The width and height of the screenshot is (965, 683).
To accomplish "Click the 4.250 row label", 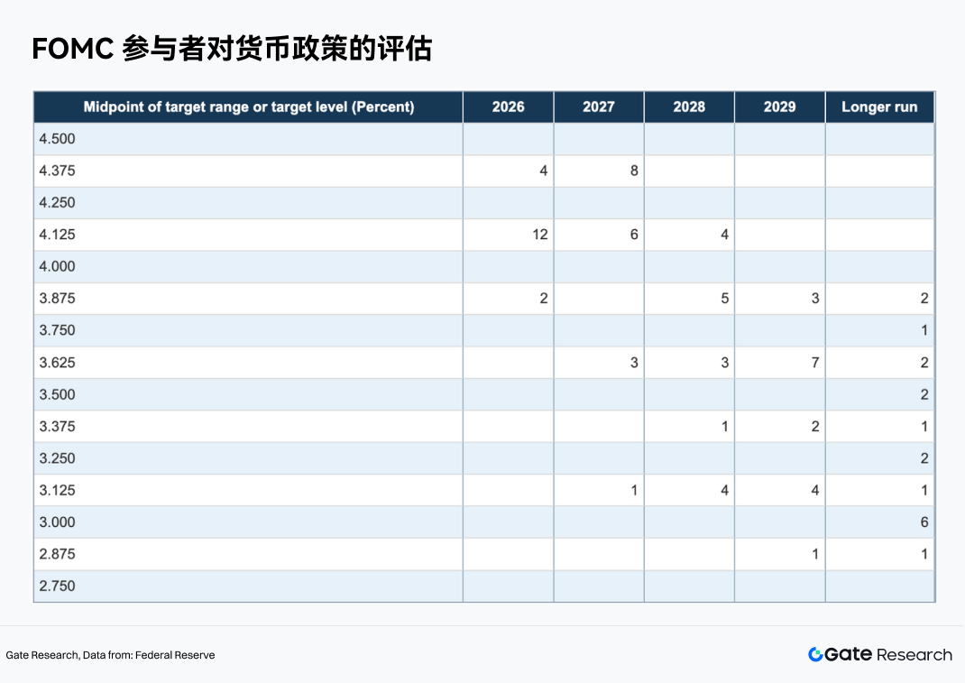I will [x=57, y=203].
